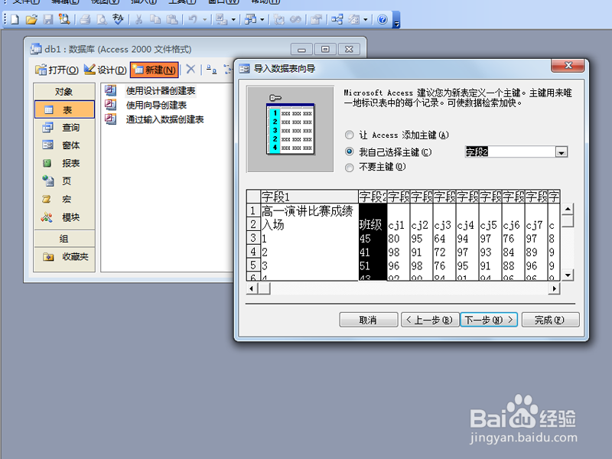This screenshot has height=459, width=612.
Task: Click the Spelling check toolbar icon
Action: coord(118,19)
